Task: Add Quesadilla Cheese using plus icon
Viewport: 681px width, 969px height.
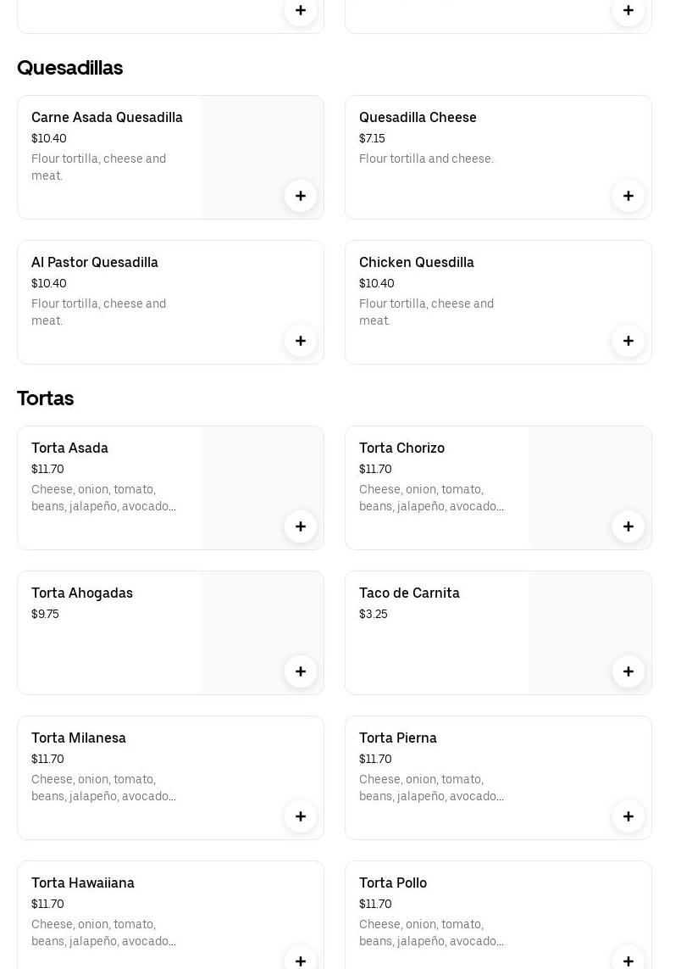Action: point(628,196)
